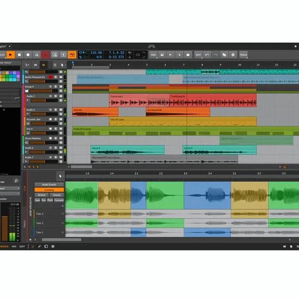
Task: Arm the global record button
Action: (x=28, y=55)
